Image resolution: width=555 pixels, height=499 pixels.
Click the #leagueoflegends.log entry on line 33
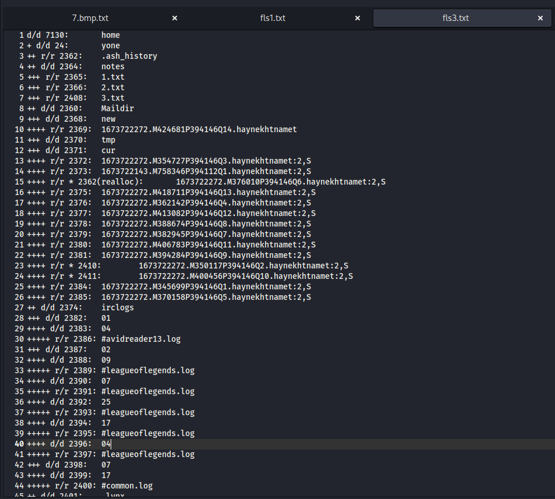pyautogui.click(x=147, y=370)
